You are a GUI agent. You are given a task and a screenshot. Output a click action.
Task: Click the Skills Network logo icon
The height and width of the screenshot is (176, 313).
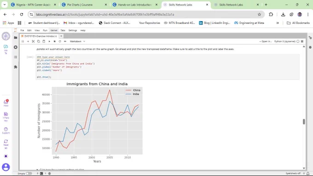click(6, 36)
